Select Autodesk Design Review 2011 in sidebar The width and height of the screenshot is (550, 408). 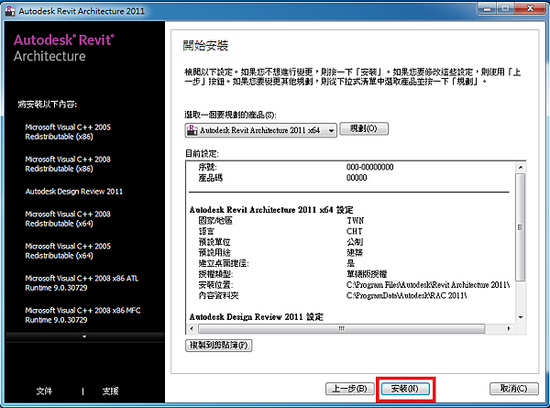pos(74,192)
